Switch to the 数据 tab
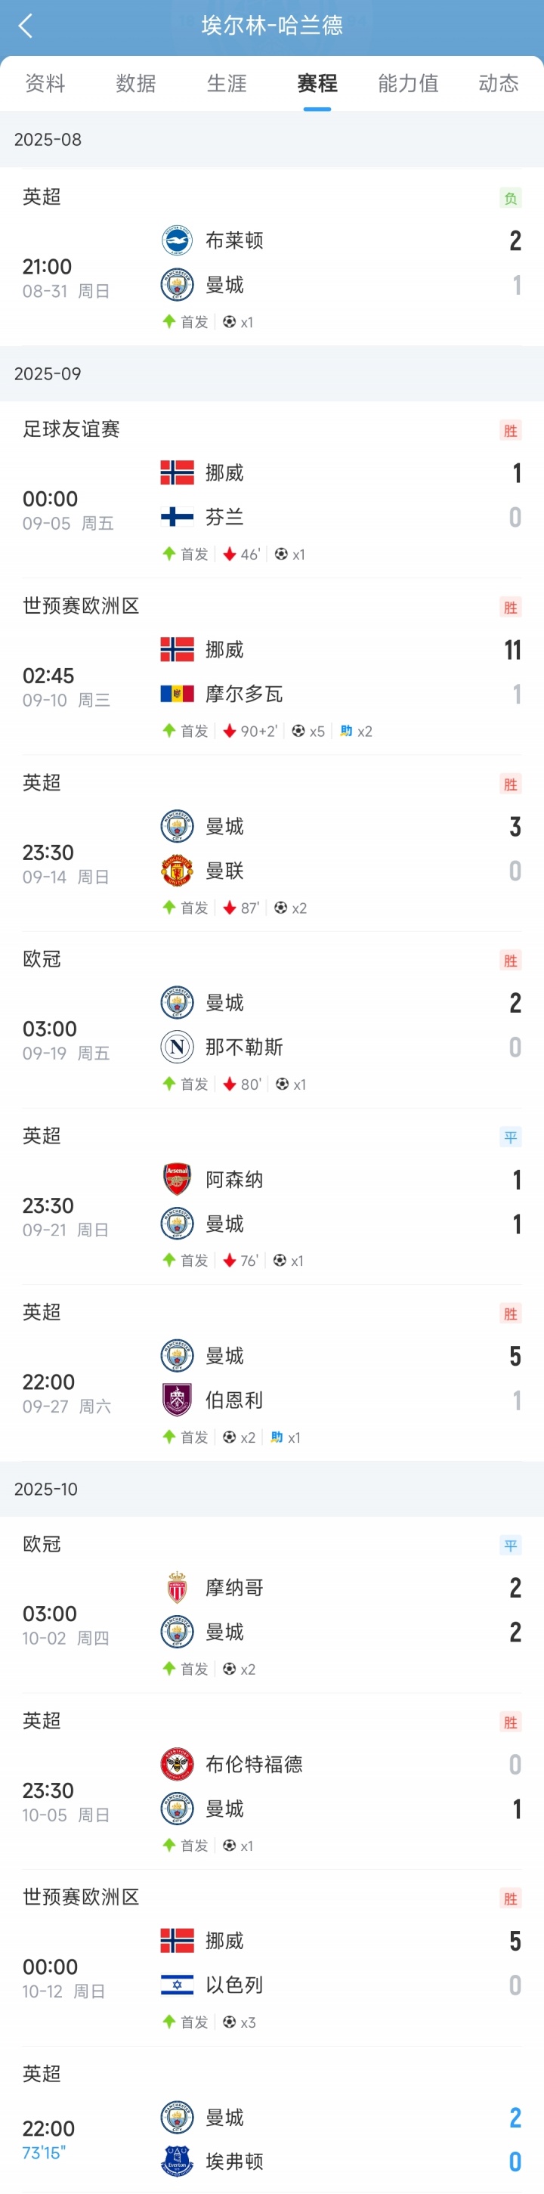This screenshot has width=544, height=2194. (136, 83)
